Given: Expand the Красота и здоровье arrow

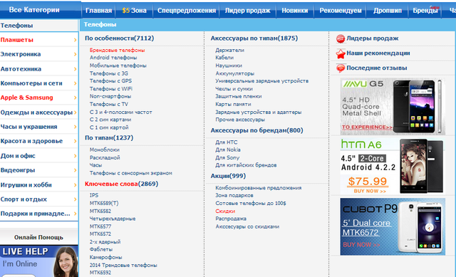Looking at the screenshot, I should (75, 141).
